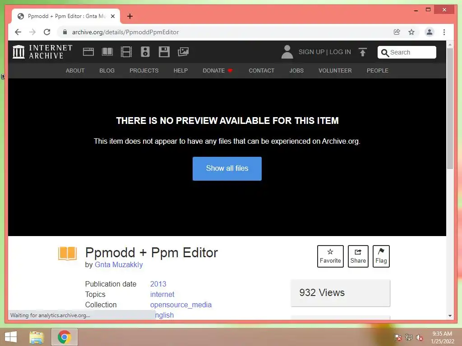Open the Wayback Machine web icon
Image resolution: width=462 pixels, height=346 pixels.
pos(88,52)
